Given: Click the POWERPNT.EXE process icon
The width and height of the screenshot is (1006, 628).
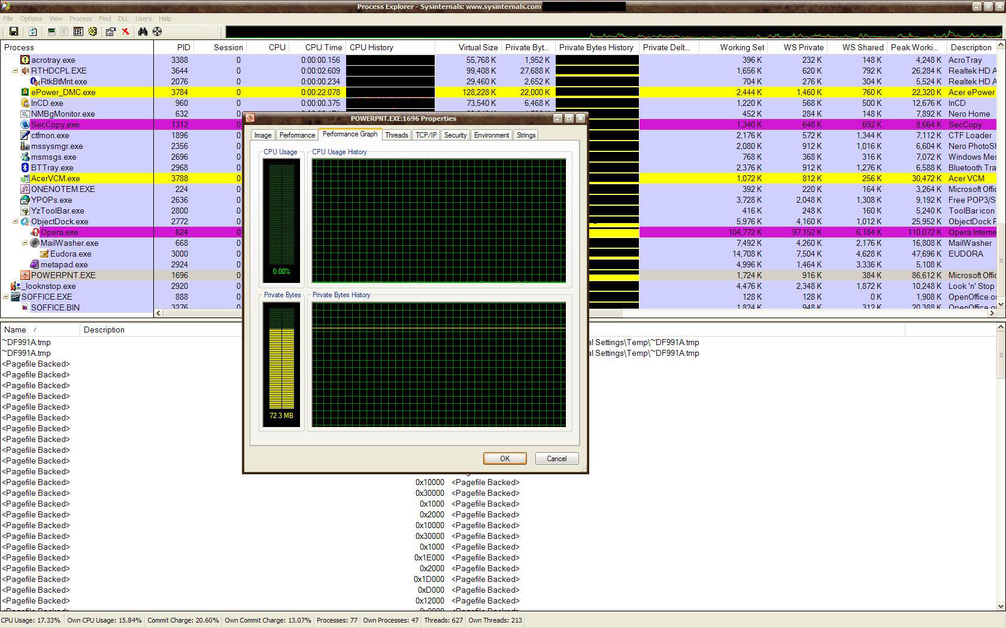Looking at the screenshot, I should coord(25,275).
